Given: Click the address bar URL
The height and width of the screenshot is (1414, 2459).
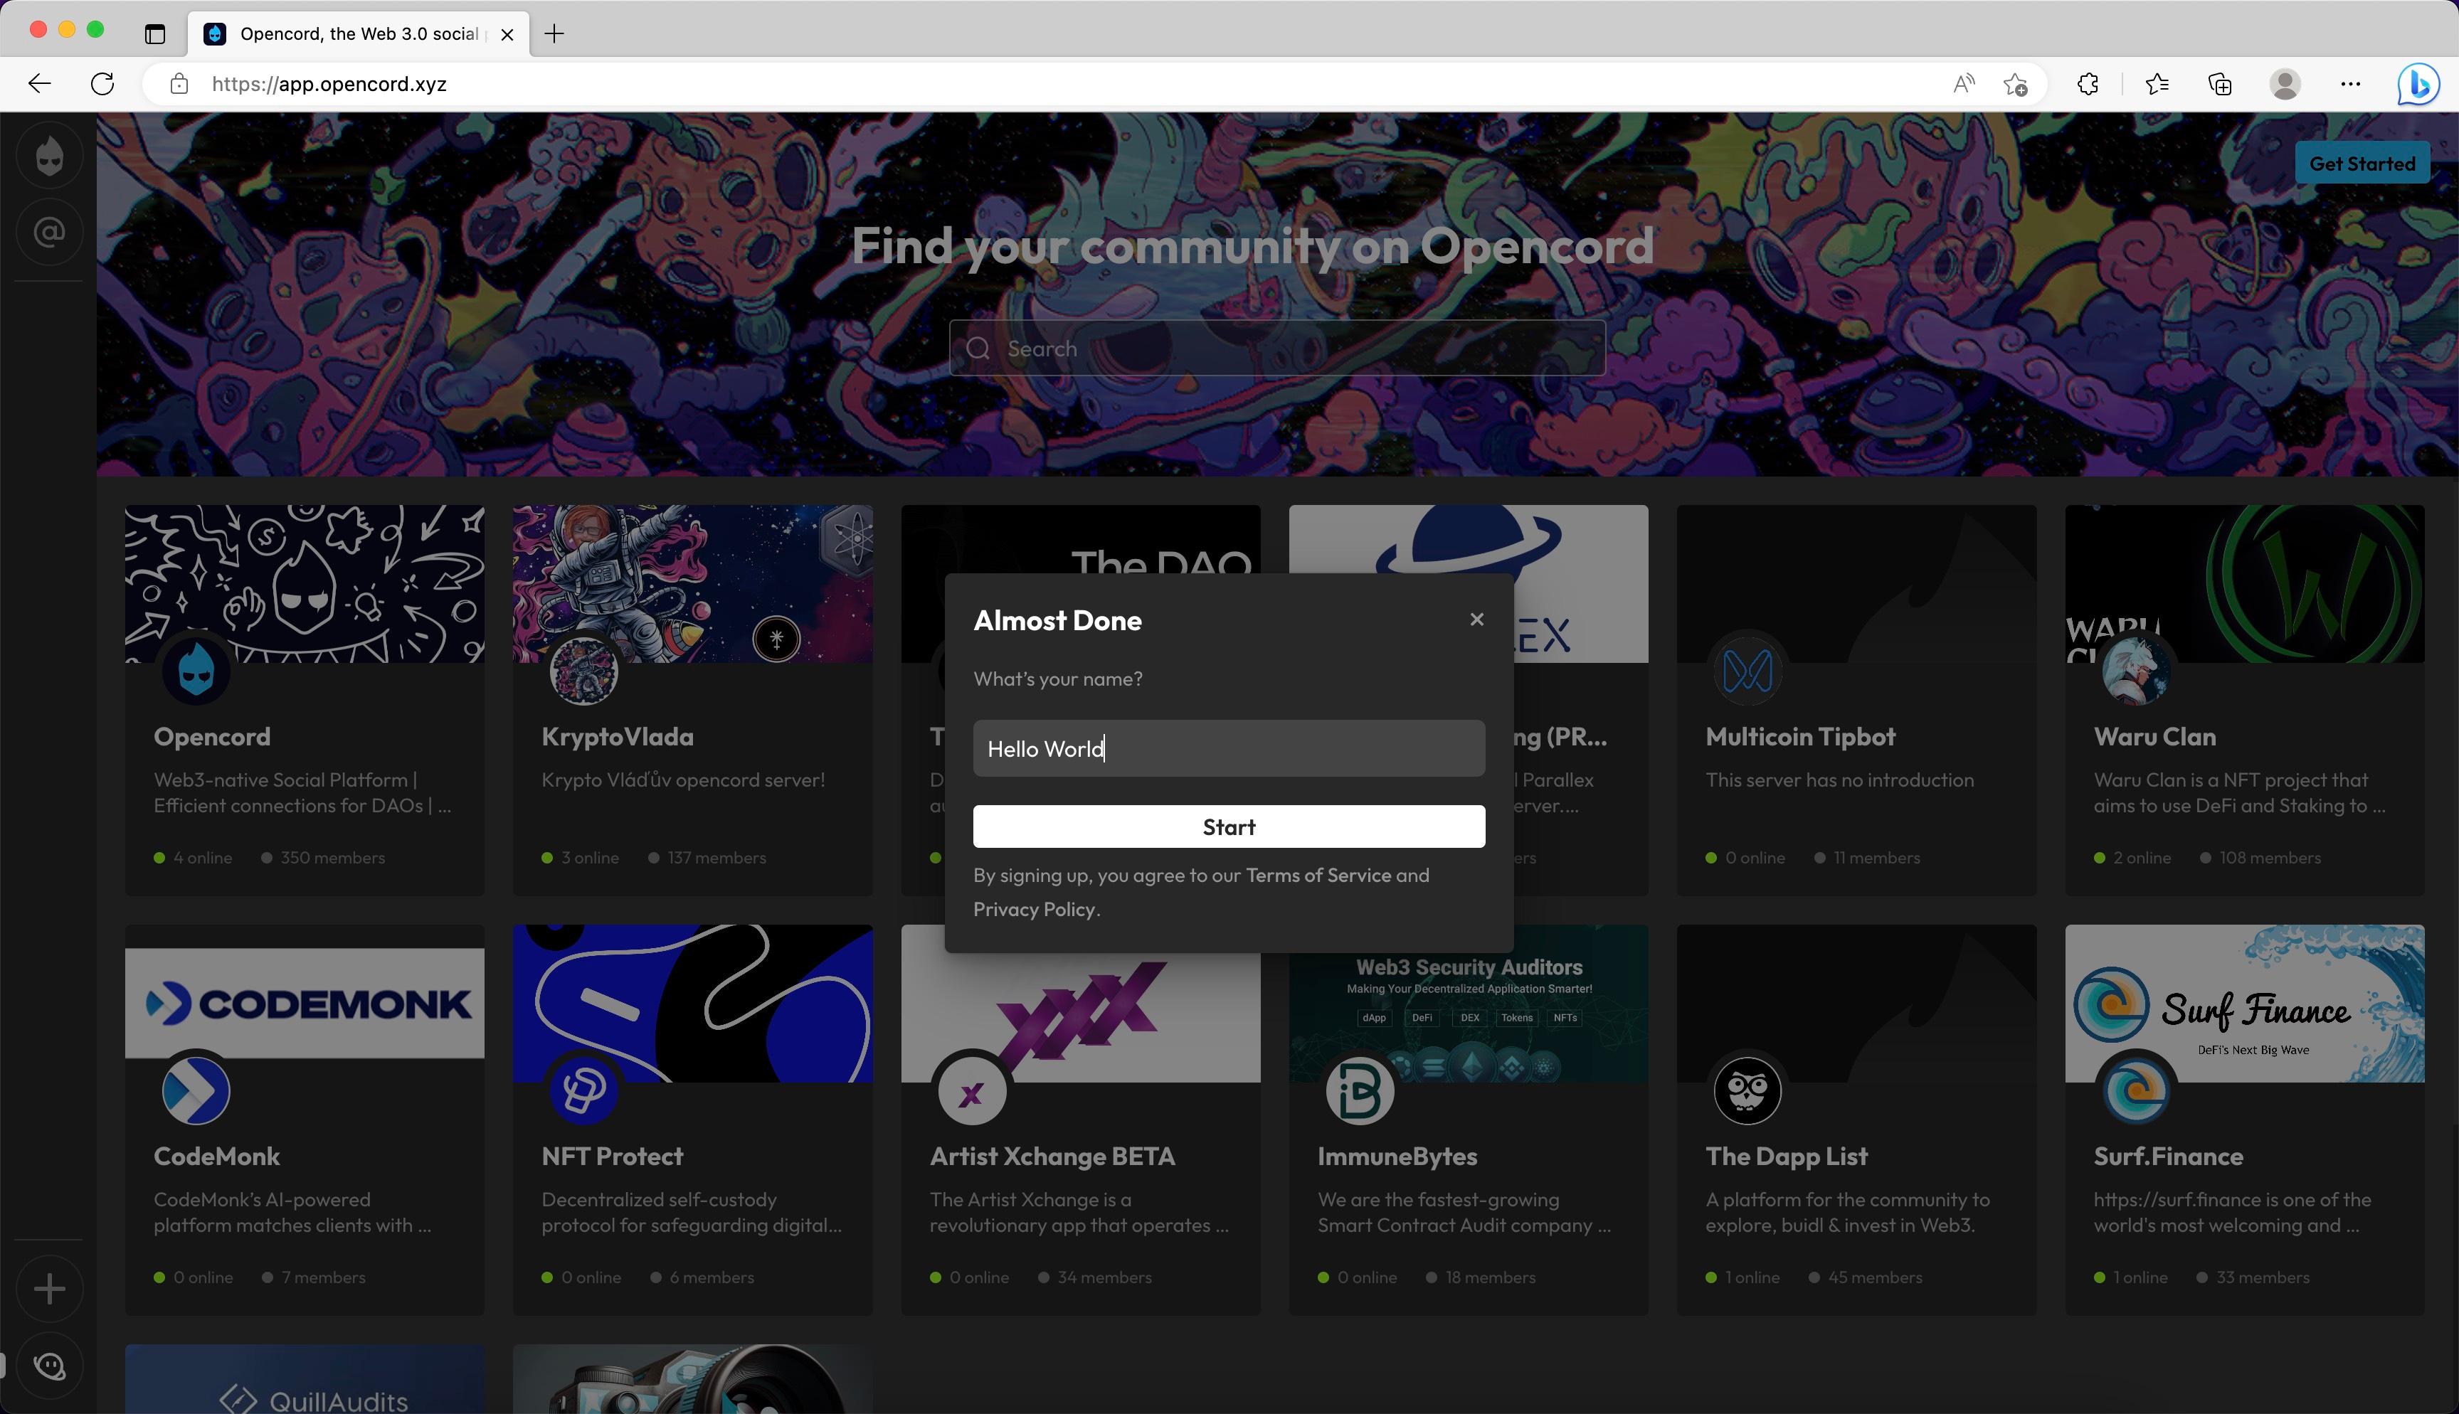Looking at the screenshot, I should click(x=329, y=83).
